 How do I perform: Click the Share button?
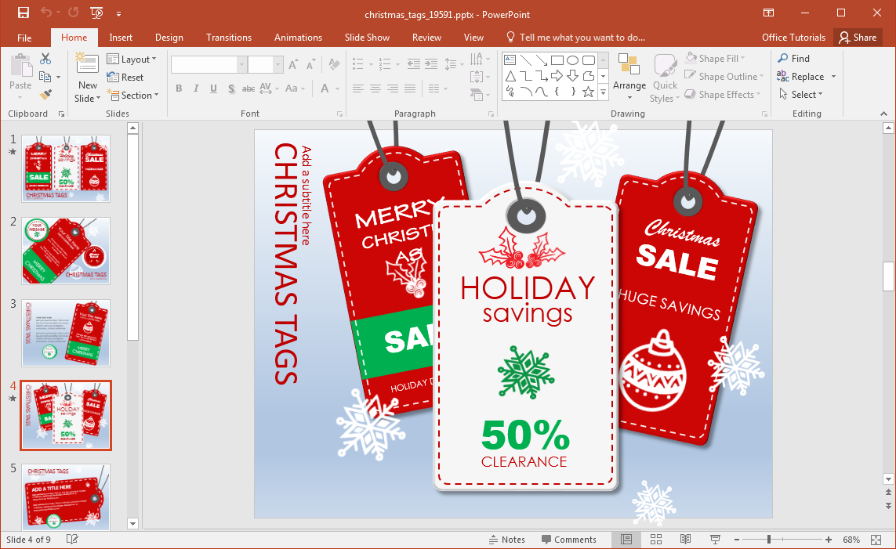point(856,38)
